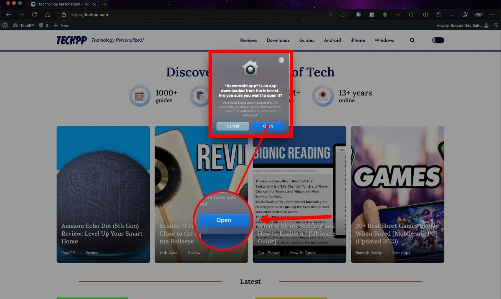Open the Extensions puzzle icon
The width and height of the screenshot is (501, 299).
pos(411,15)
